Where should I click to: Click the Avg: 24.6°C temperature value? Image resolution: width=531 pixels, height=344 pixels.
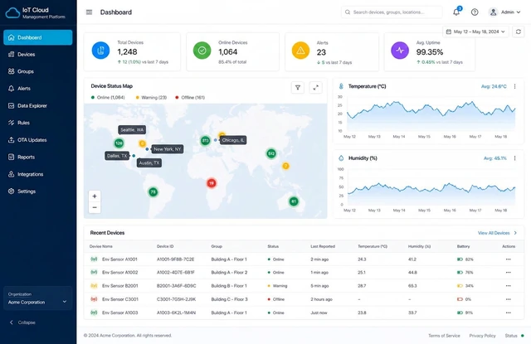click(x=494, y=86)
